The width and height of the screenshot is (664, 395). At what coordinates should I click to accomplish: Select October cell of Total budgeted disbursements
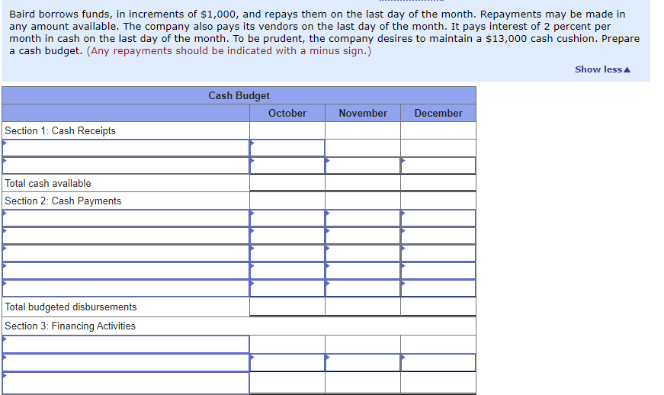[287, 307]
